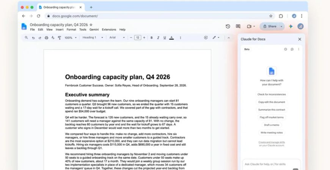Start new chat icon in Claude panel

[x=292, y=49]
